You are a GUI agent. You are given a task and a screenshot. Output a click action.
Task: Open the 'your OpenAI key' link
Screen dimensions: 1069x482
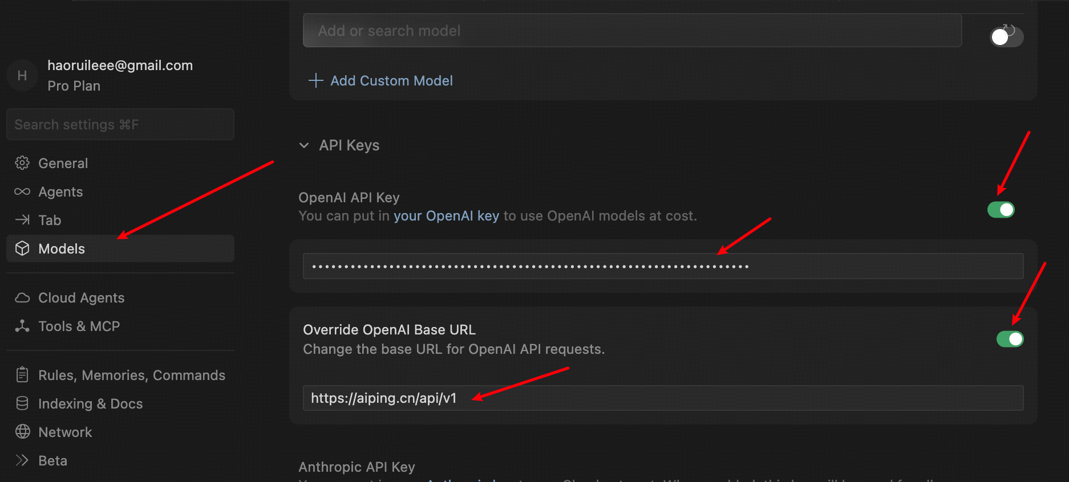446,216
